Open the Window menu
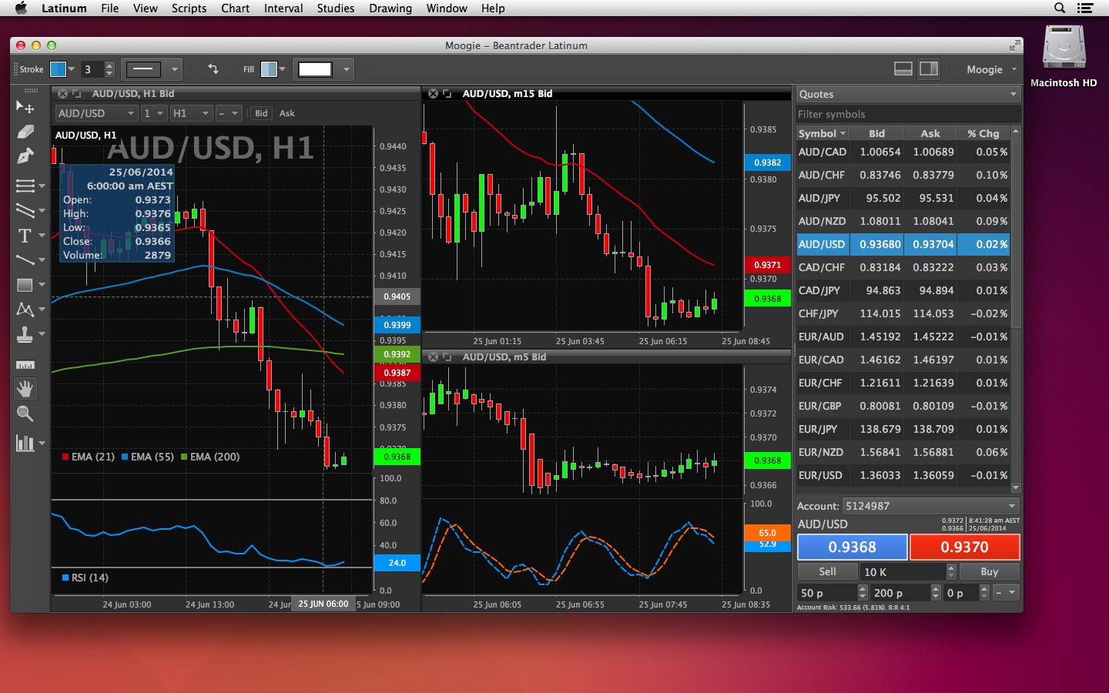 pyautogui.click(x=447, y=8)
